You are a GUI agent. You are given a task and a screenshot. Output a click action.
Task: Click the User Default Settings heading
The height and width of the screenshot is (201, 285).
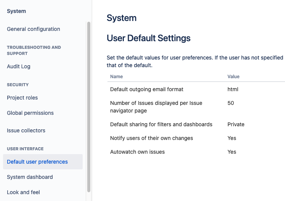[x=149, y=38]
